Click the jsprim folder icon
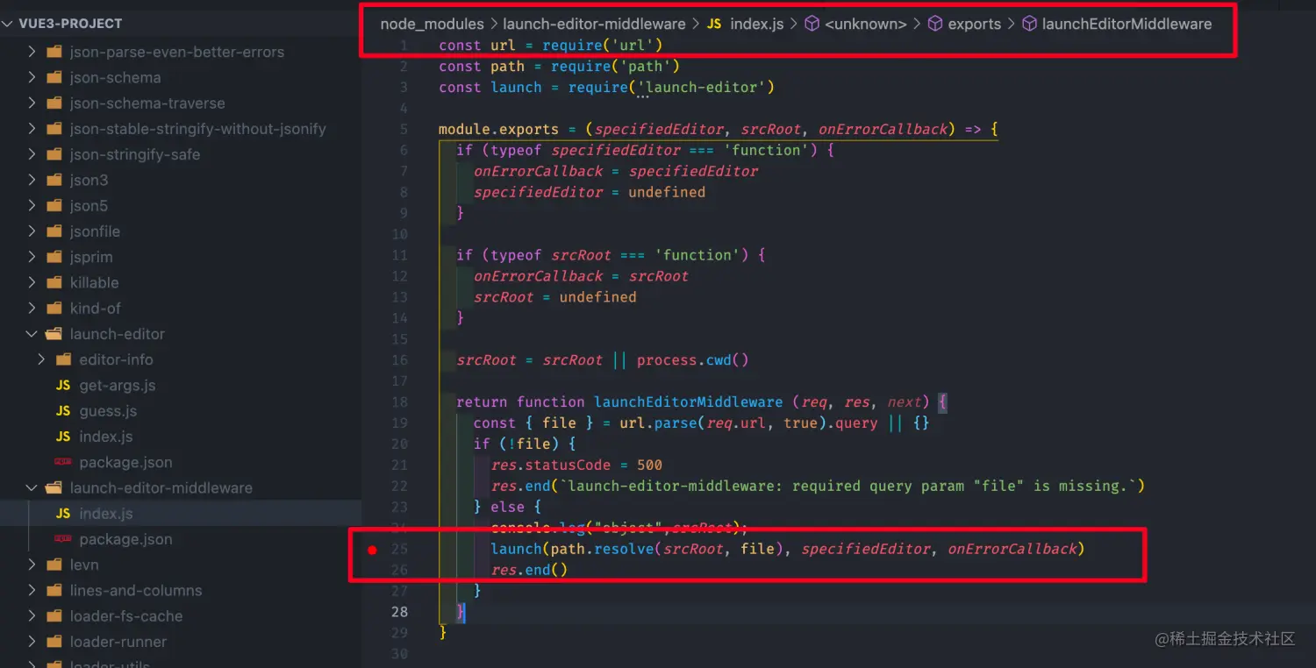Image resolution: width=1316 pixels, height=668 pixels. click(54, 257)
